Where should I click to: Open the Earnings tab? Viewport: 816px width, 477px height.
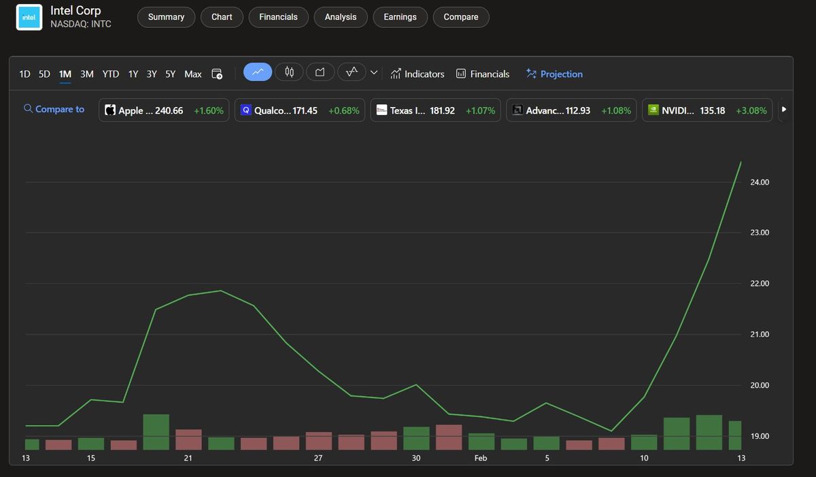[400, 17]
